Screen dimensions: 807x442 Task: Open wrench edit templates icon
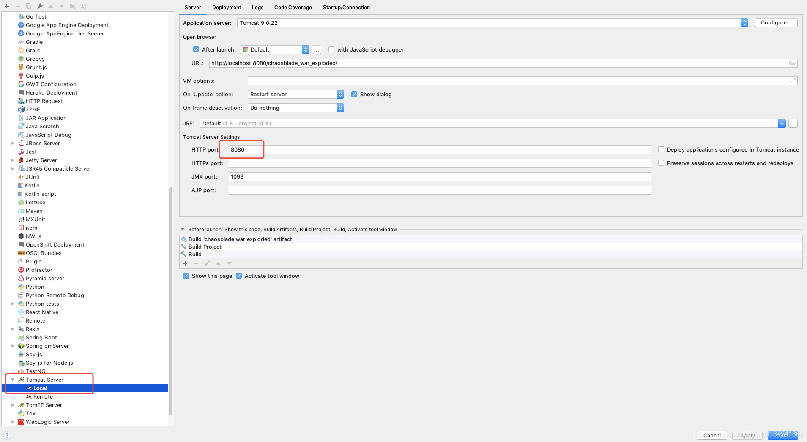(40, 6)
